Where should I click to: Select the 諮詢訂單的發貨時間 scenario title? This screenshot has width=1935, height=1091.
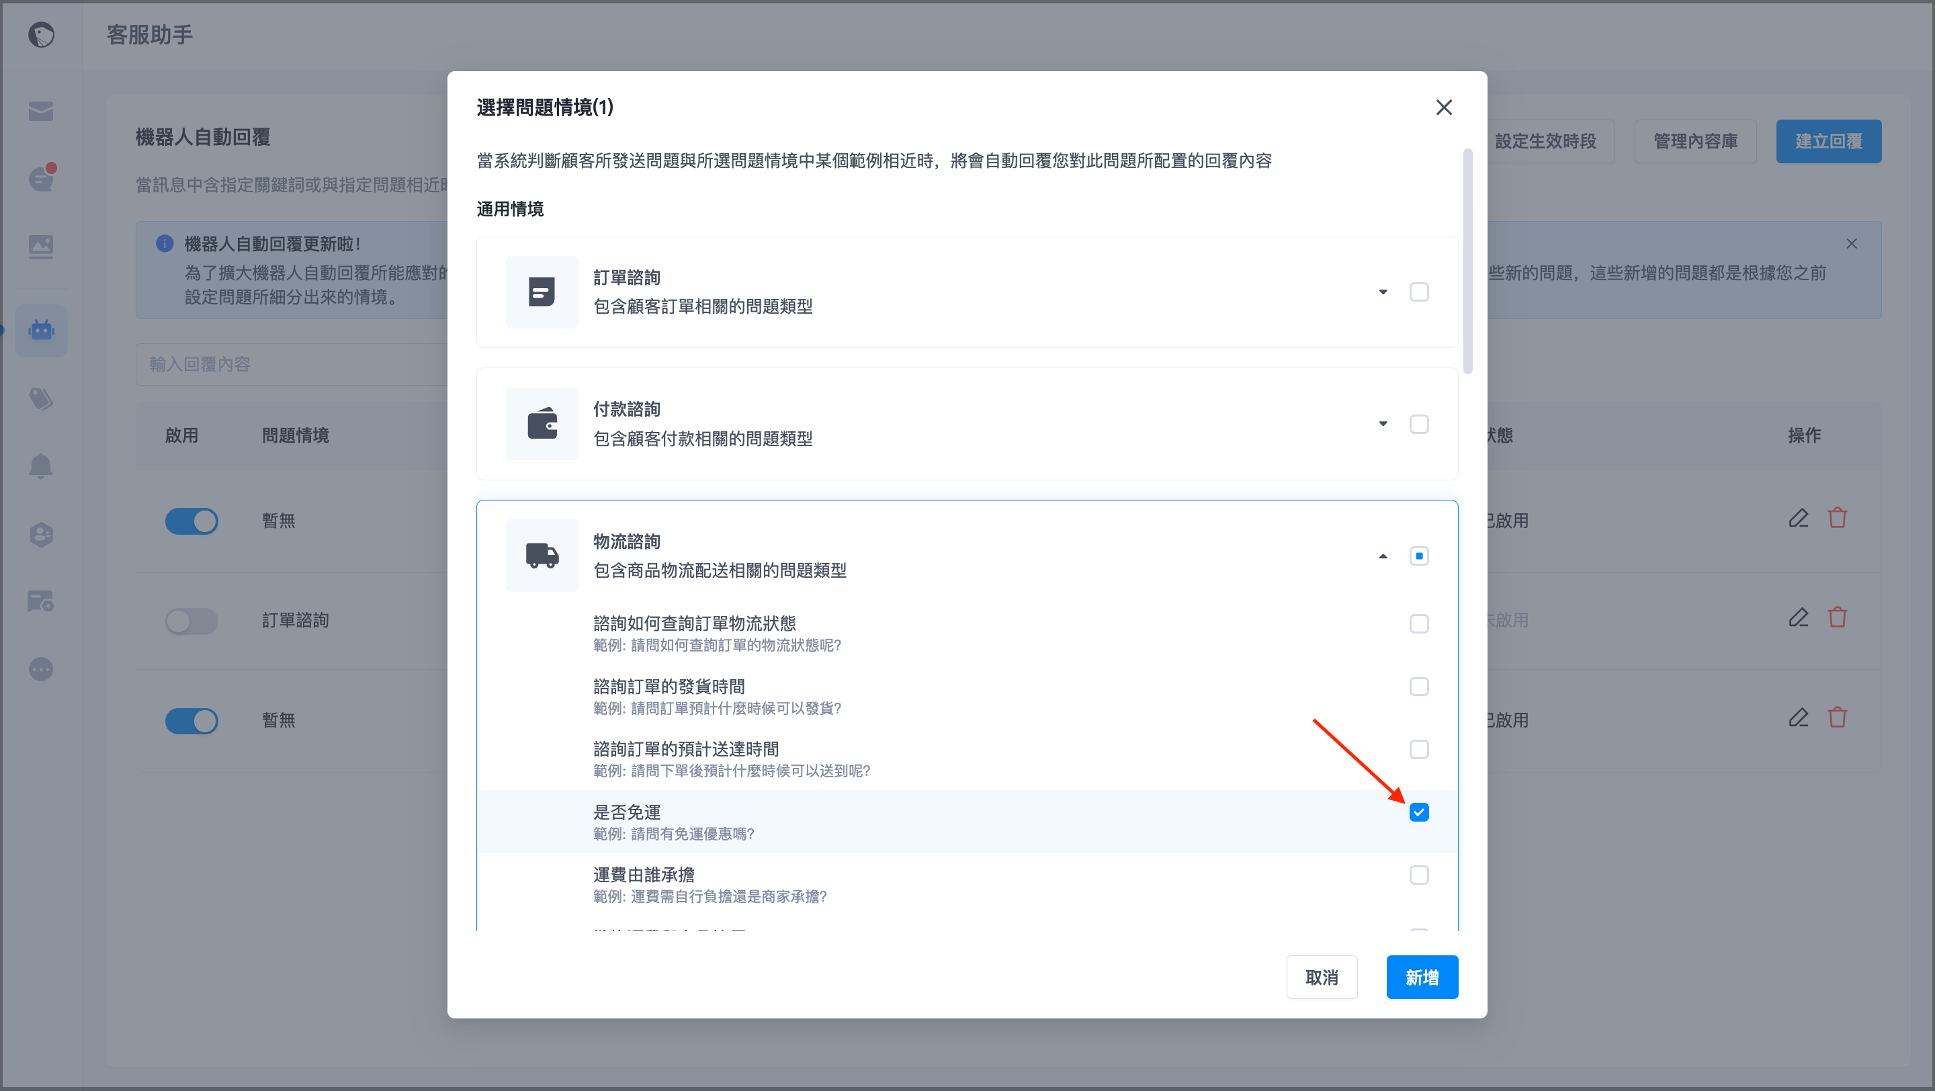point(669,687)
